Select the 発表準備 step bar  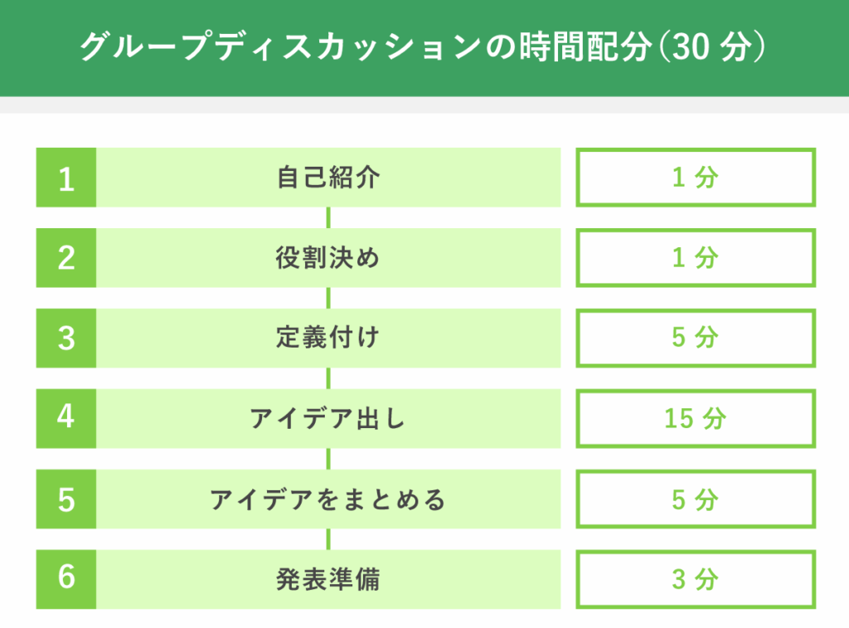[328, 579]
